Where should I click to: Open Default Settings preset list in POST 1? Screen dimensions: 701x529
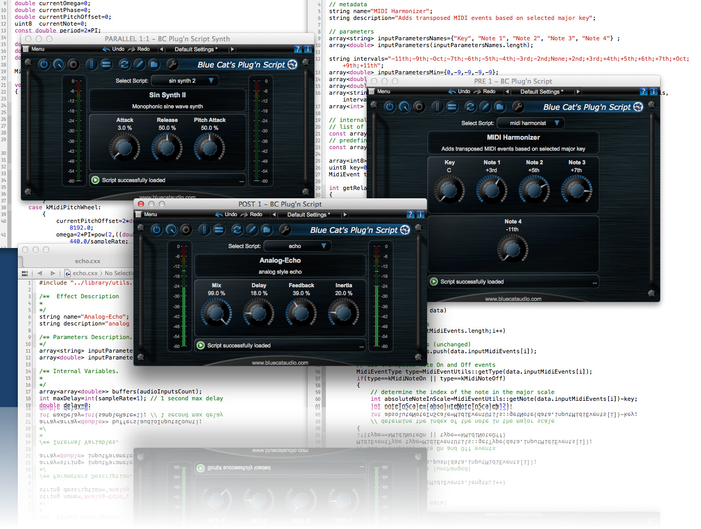(309, 215)
